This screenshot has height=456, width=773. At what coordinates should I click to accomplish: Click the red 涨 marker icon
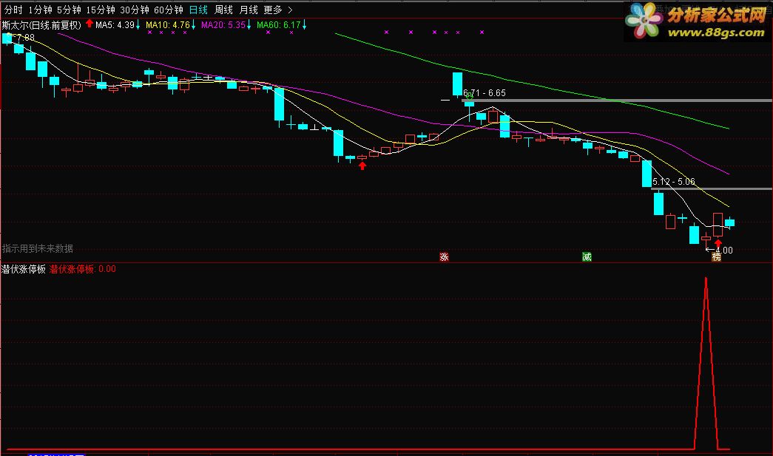click(444, 257)
